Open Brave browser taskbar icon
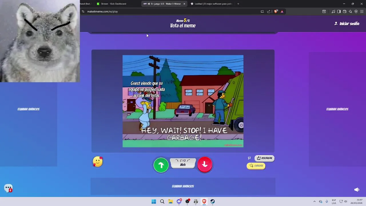The width and height of the screenshot is (366, 206). coord(204,201)
